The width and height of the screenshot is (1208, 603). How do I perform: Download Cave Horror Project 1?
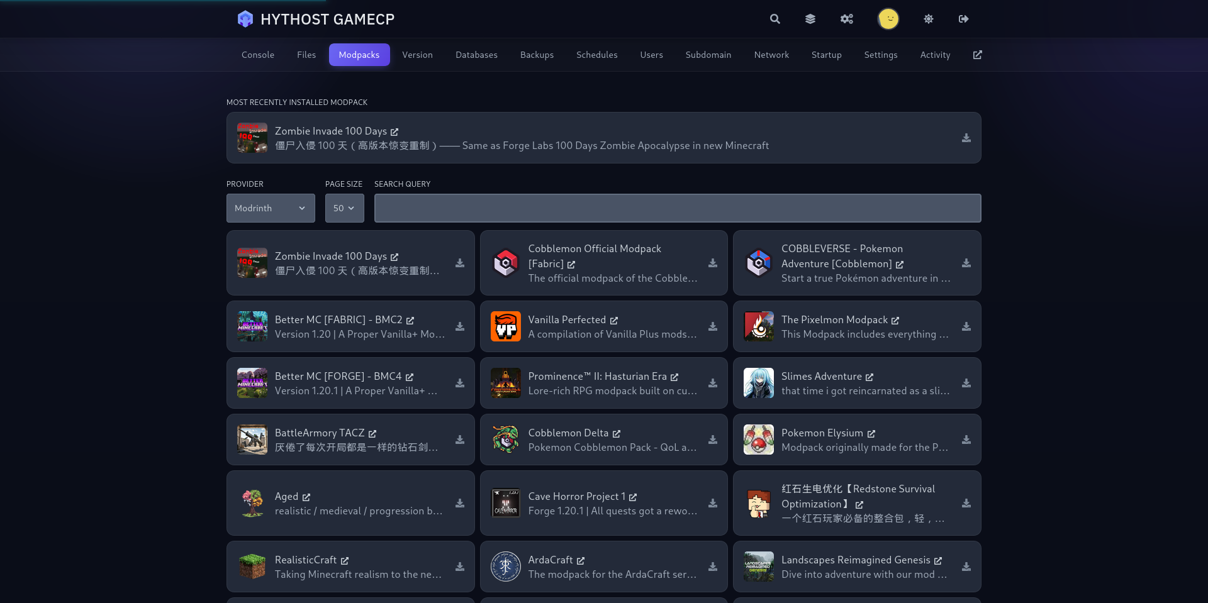pos(713,503)
